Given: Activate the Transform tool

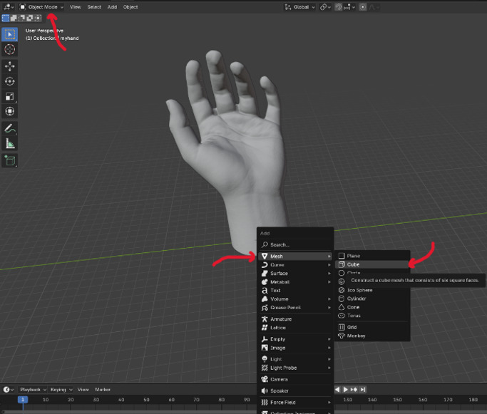Looking at the screenshot, I should (x=10, y=111).
